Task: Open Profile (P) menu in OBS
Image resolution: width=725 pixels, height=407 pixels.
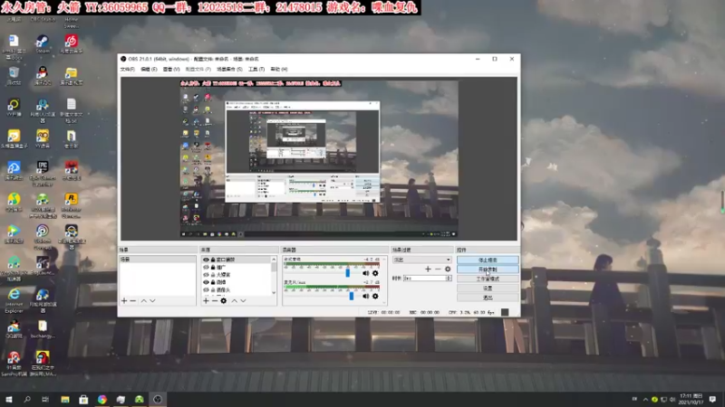Action: [198, 70]
